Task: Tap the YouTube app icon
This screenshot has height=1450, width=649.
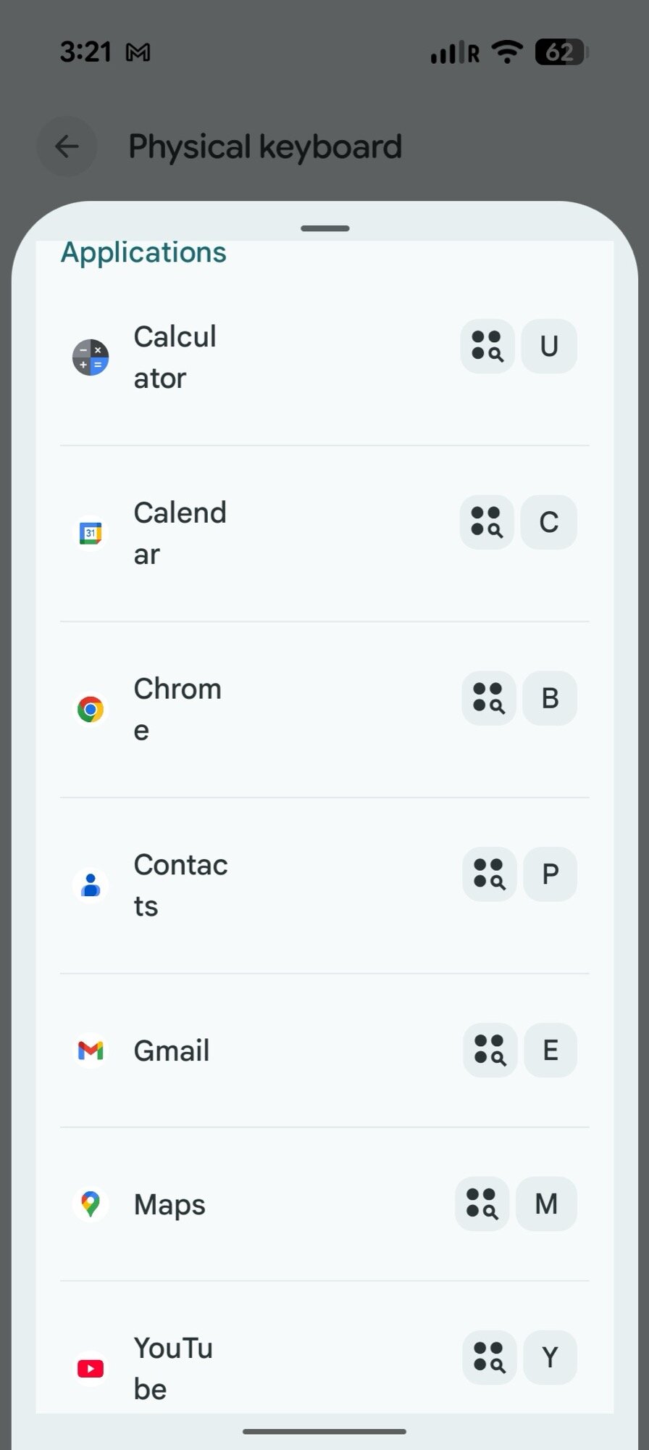Action: coord(91,1368)
